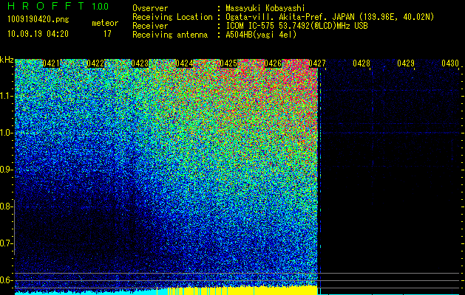Click the 0422 time marker

click(x=95, y=63)
